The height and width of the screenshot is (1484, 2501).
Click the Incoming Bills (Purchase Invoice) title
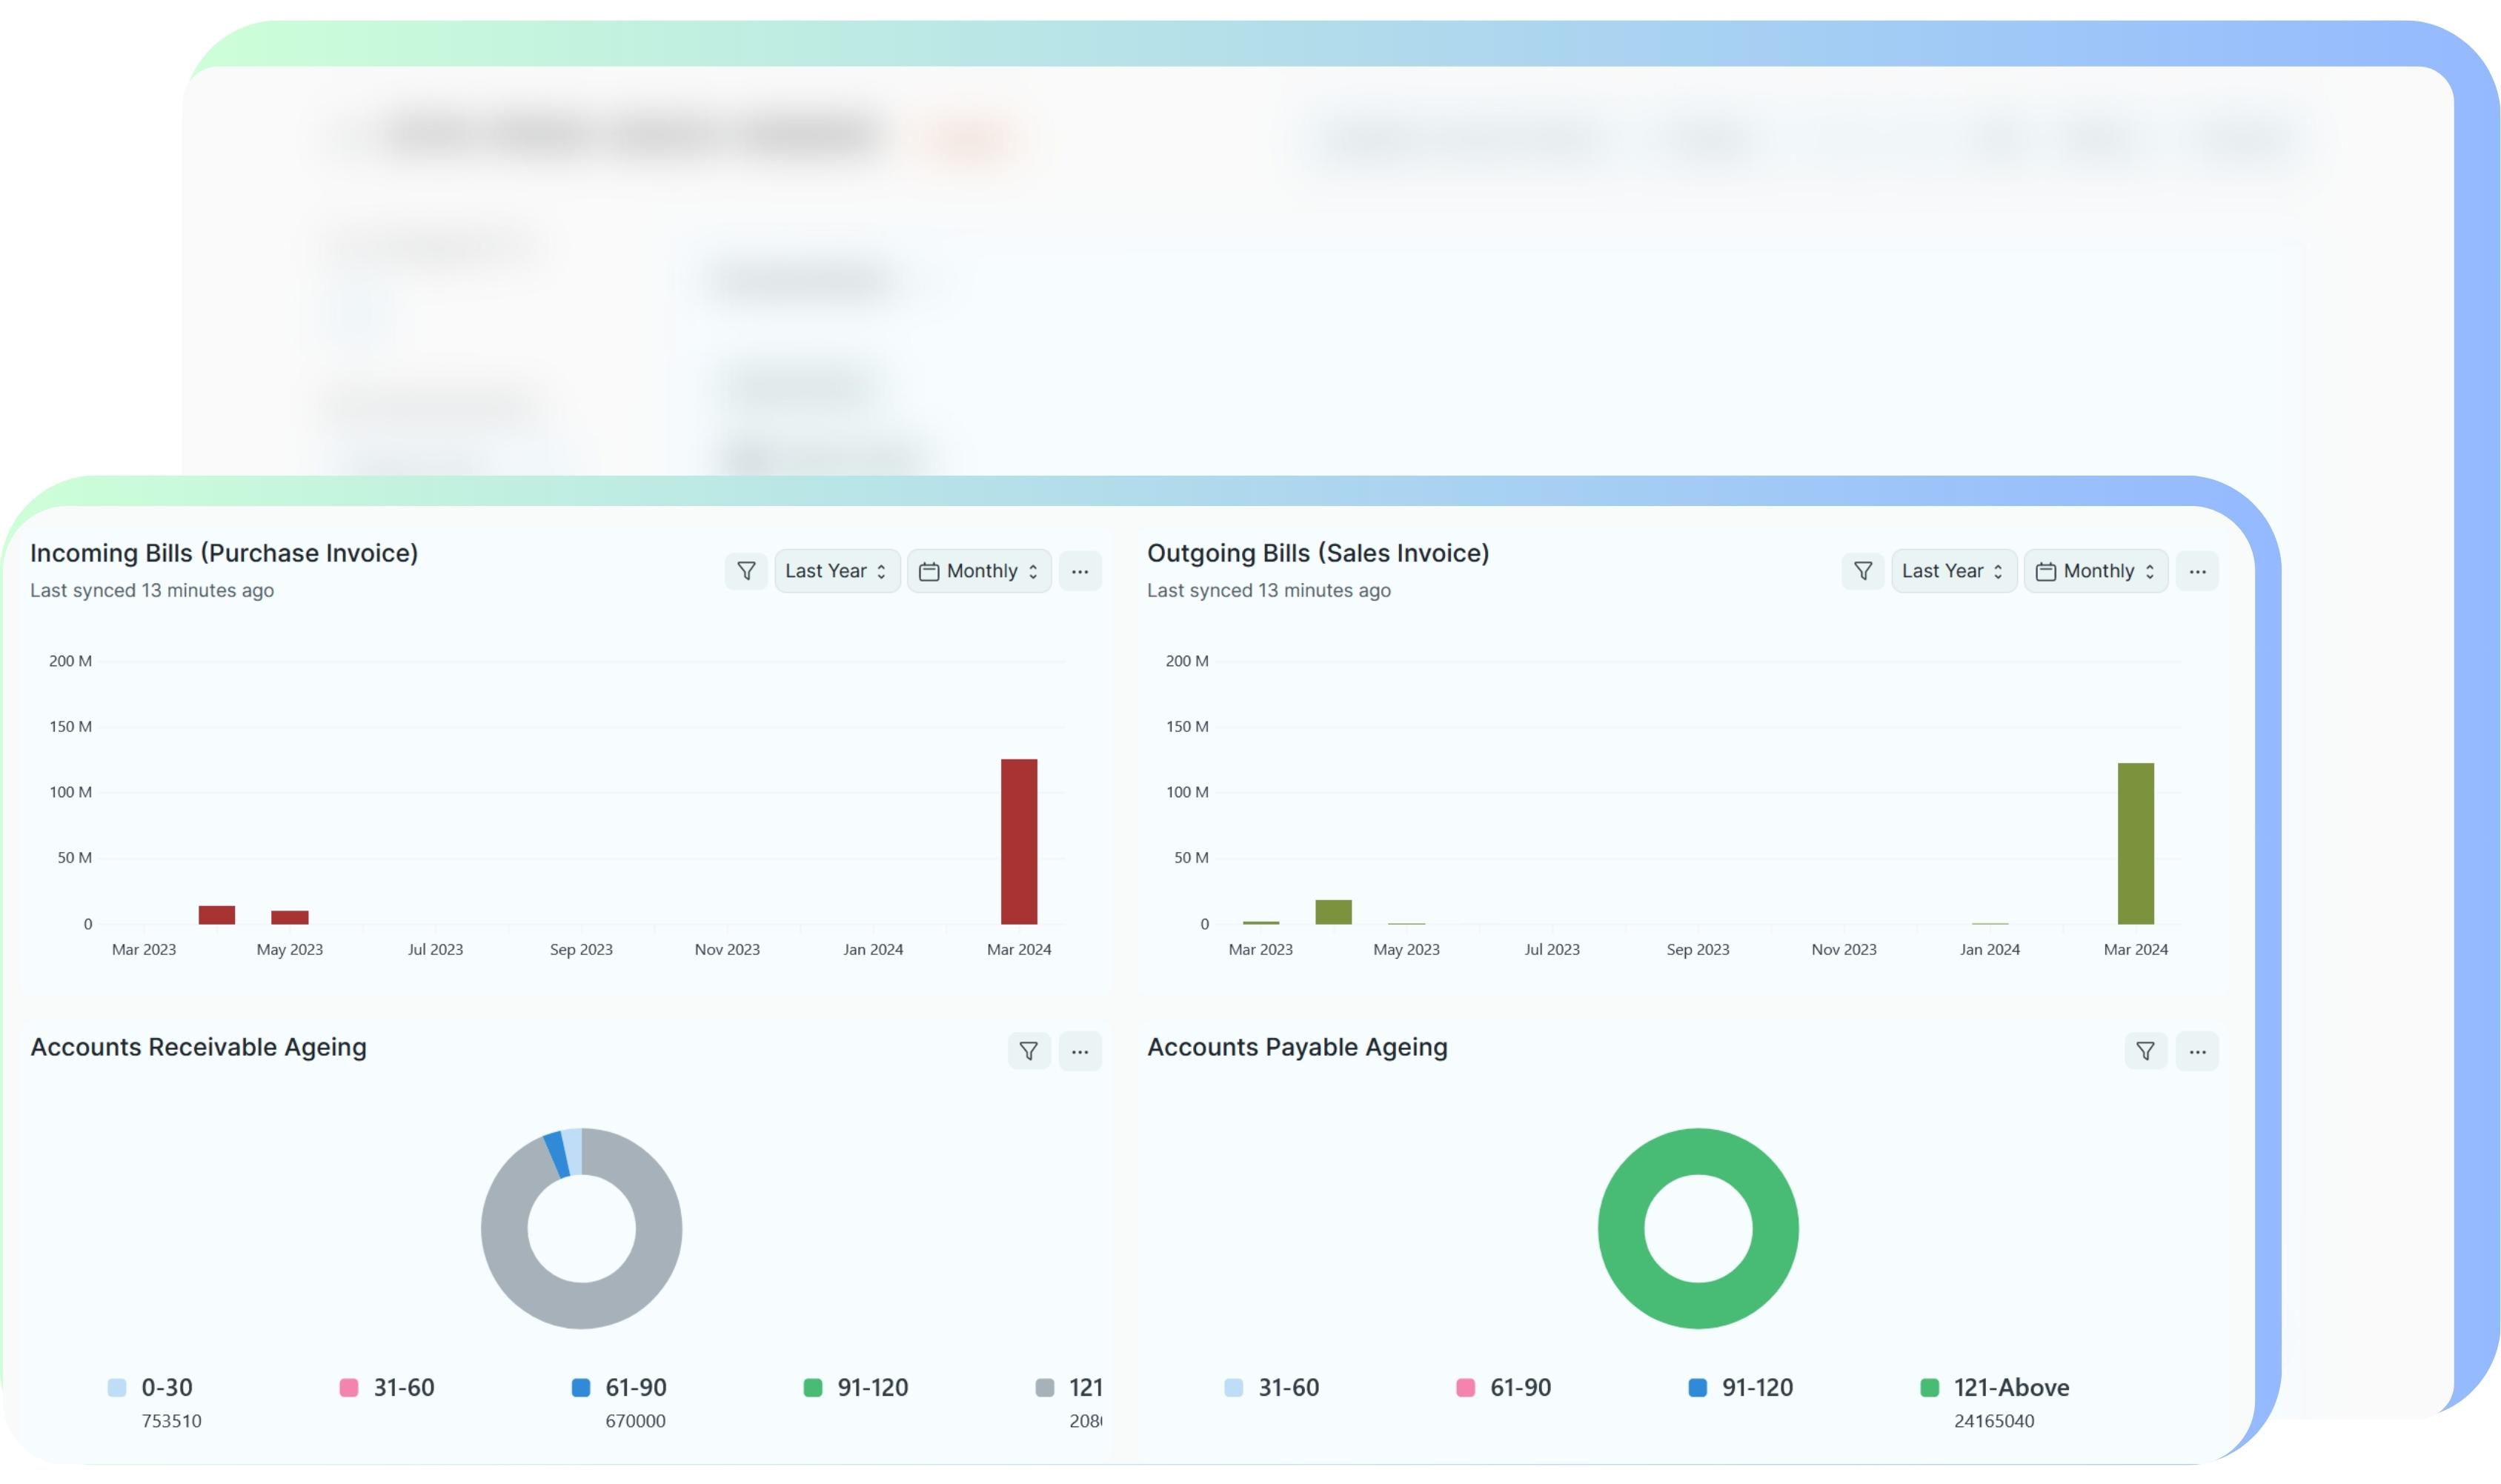point(224,552)
